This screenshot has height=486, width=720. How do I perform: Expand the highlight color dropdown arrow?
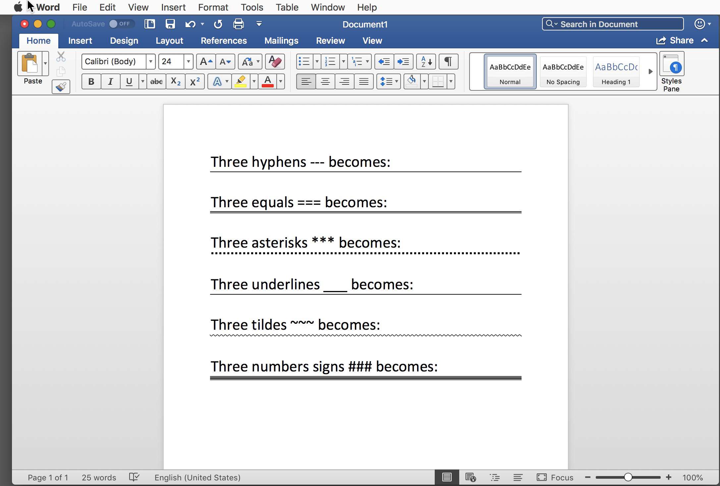[254, 81]
